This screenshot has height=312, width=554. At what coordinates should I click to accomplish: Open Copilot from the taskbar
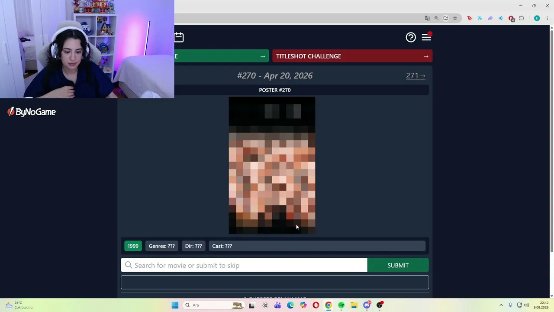(303, 305)
